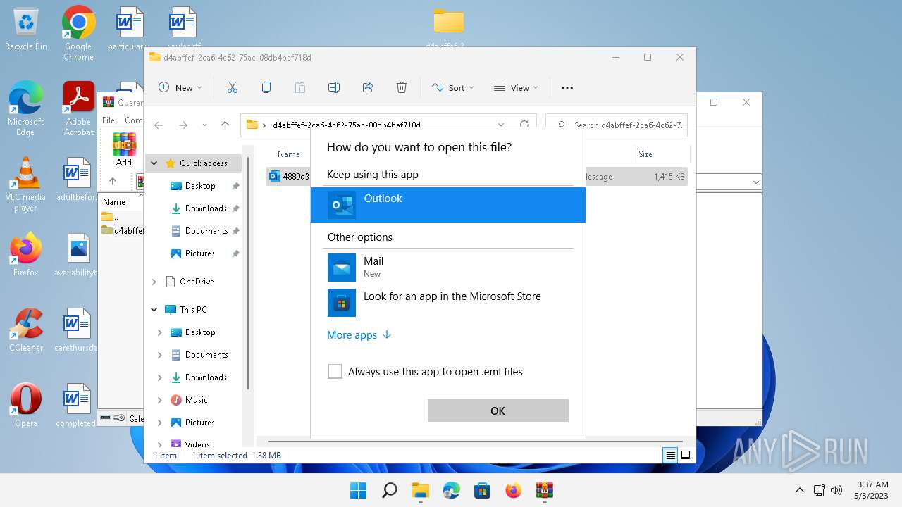Open the Windows Start menu
The image size is (902, 507).
click(358, 490)
